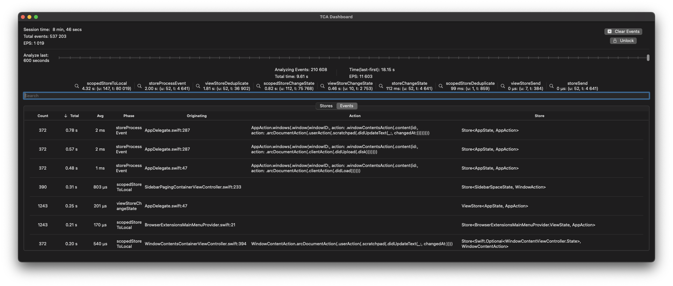
Task: Select the Events tab
Action: click(x=347, y=106)
